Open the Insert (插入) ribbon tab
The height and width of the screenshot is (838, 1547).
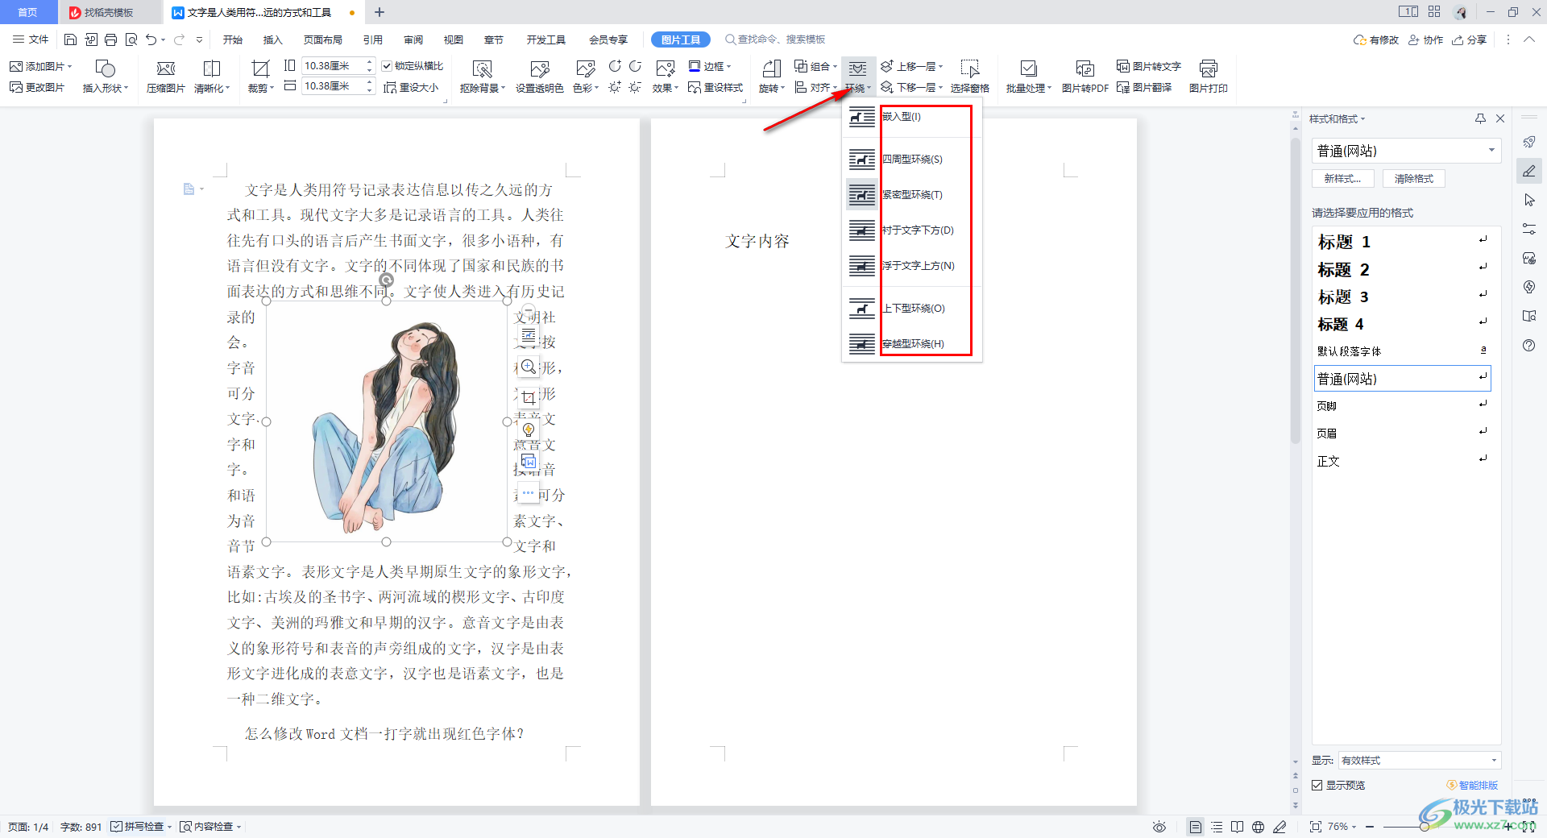[273, 39]
